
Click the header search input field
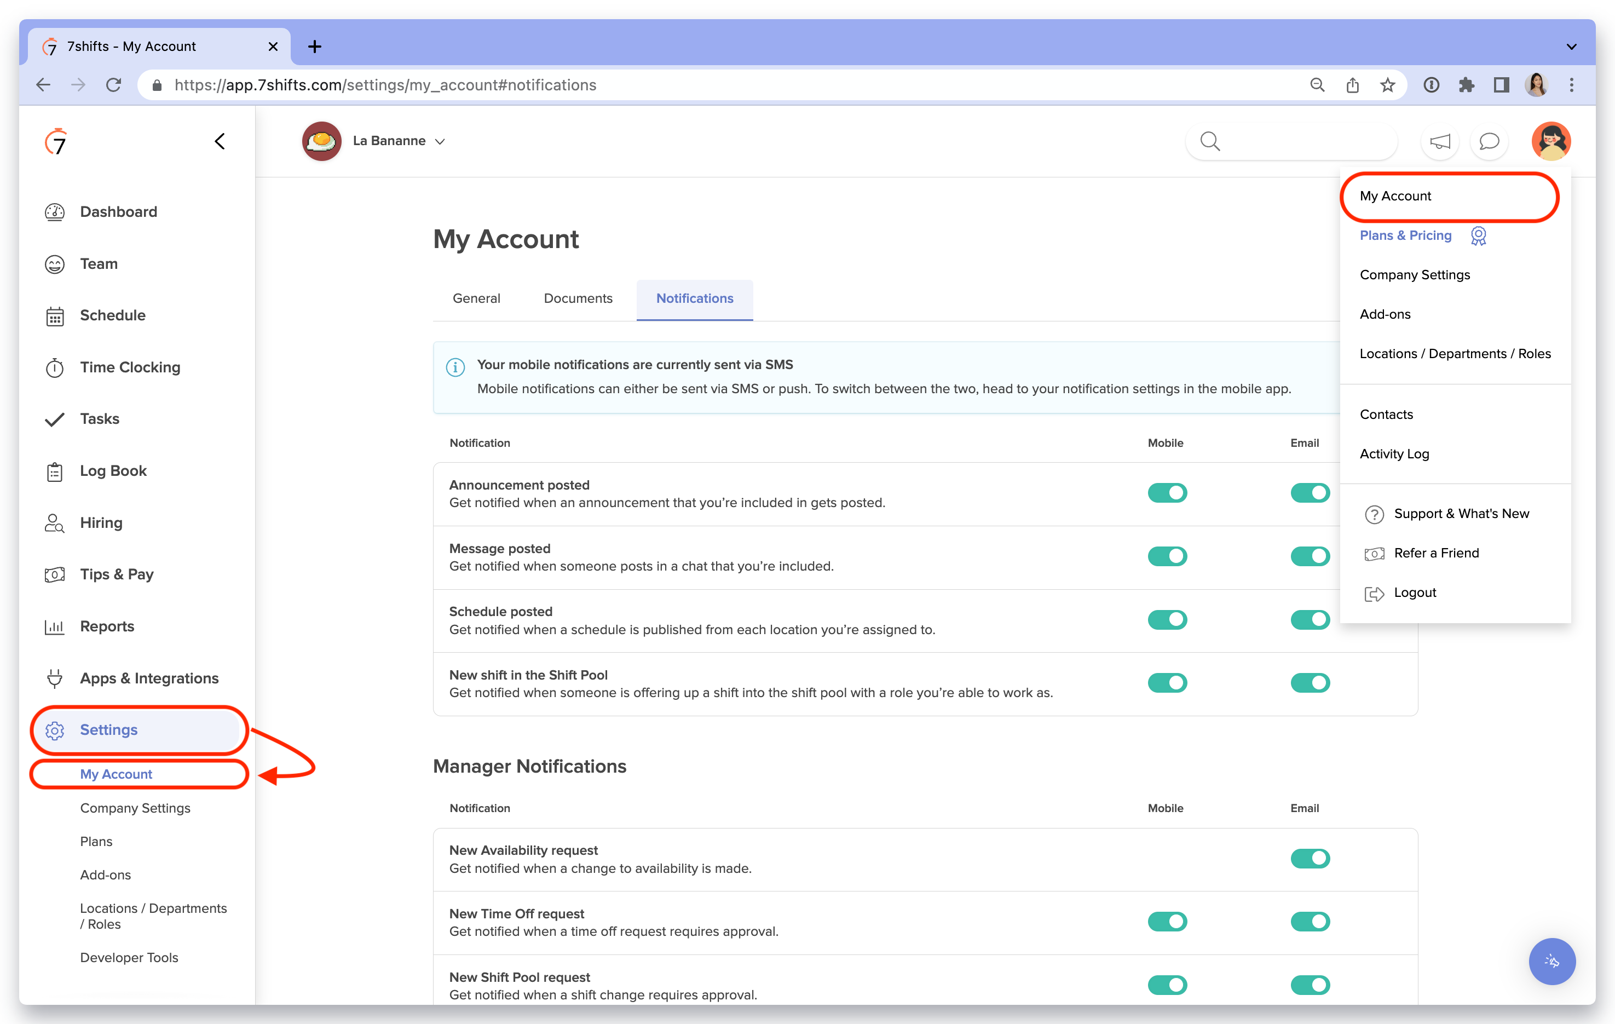pos(1292,141)
